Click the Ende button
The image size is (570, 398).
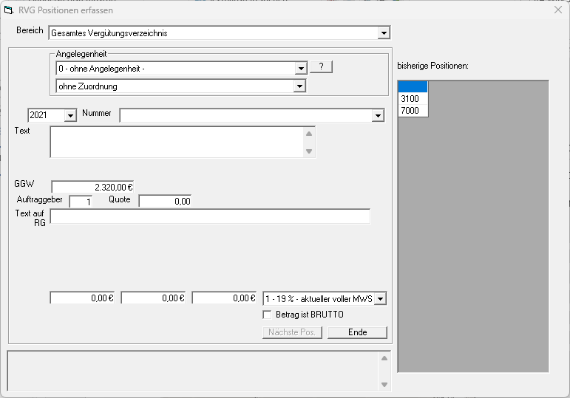[357, 332]
